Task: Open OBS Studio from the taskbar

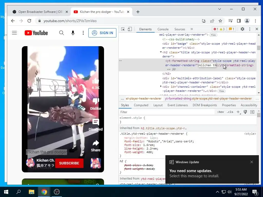Action: coord(57,192)
